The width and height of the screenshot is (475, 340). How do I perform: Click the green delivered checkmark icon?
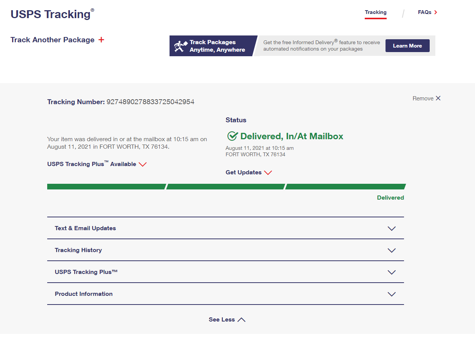[x=232, y=136]
